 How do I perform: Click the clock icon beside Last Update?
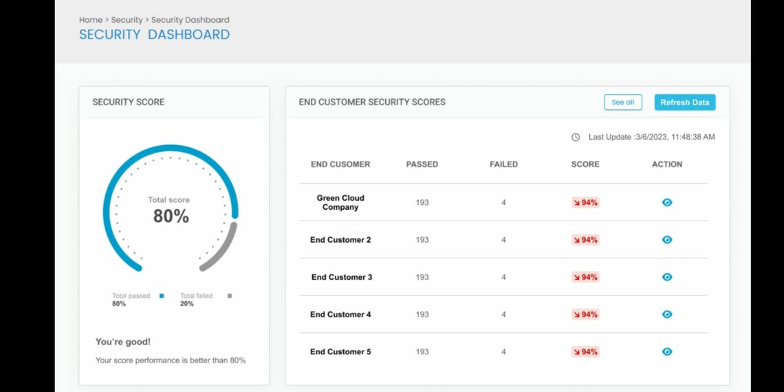click(x=576, y=138)
